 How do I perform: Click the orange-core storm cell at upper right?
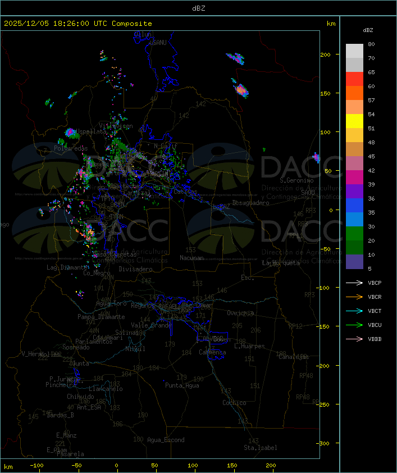pyautogui.click(x=241, y=90)
